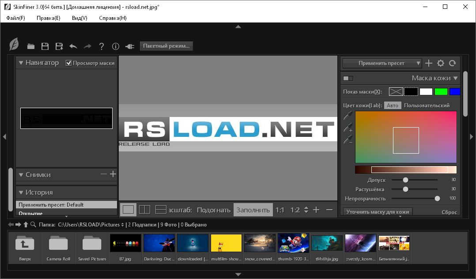This screenshot has height=279, width=476.
Task: Toggle the Просмотр маски checkbox
Action: click(69, 63)
